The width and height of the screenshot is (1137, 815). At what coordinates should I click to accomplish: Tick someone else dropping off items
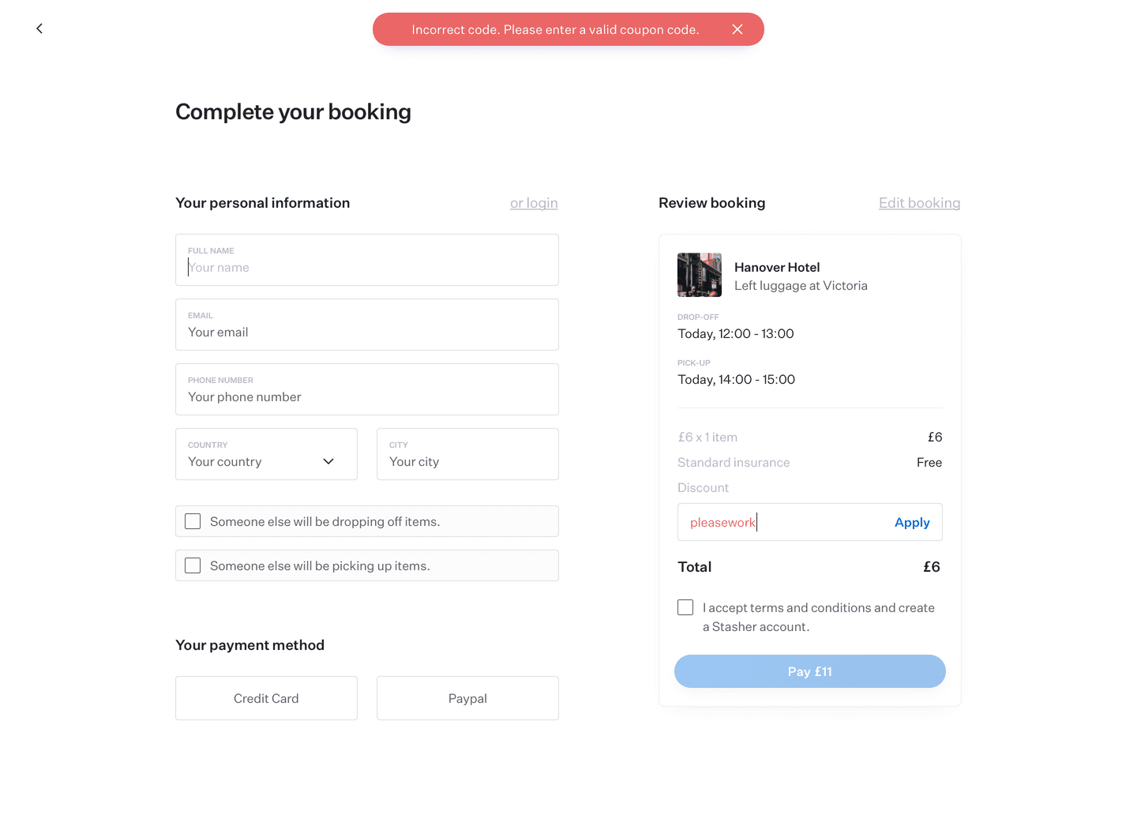193,521
